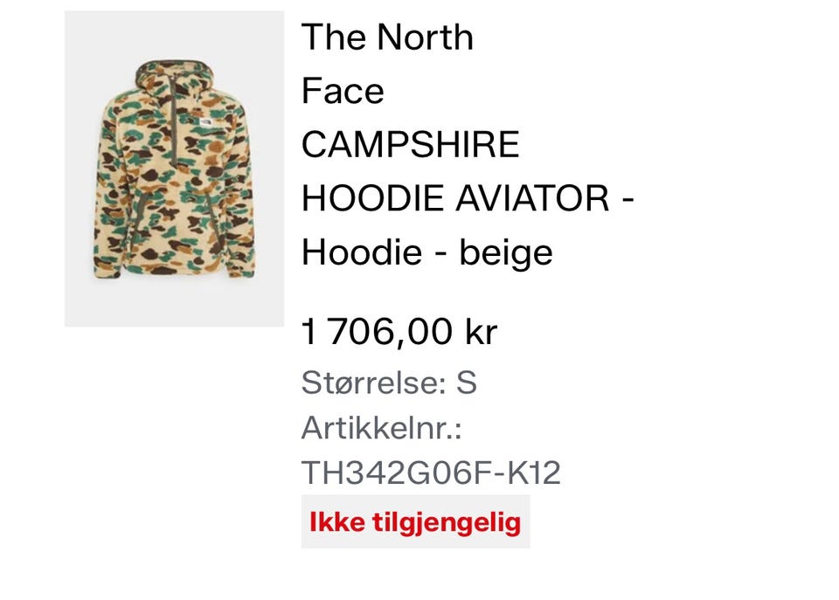Image resolution: width=839 pixels, height=600 pixels.
Task: Click the price 1 706,00 kr
Action: (x=399, y=332)
